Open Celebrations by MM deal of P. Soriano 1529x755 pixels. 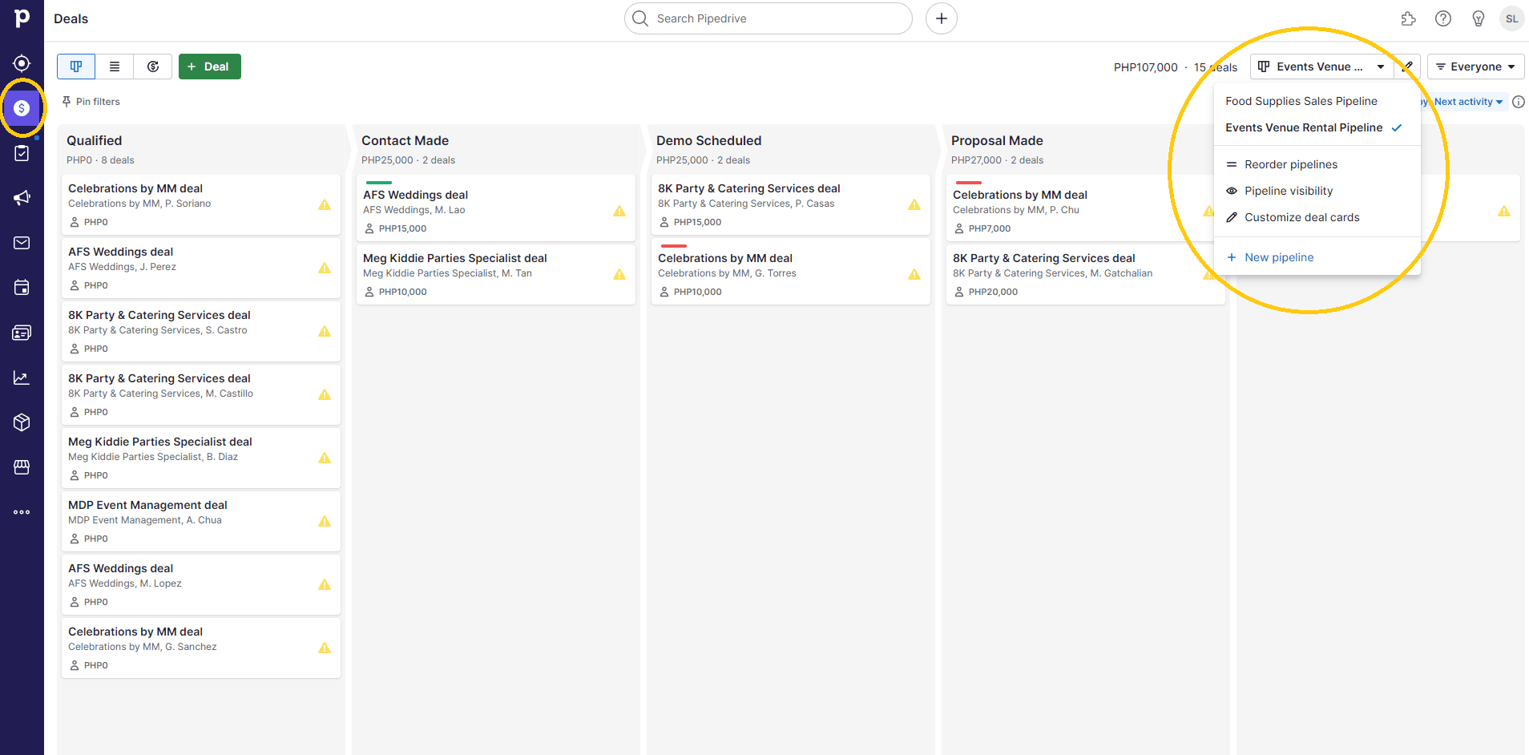pyautogui.click(x=201, y=204)
